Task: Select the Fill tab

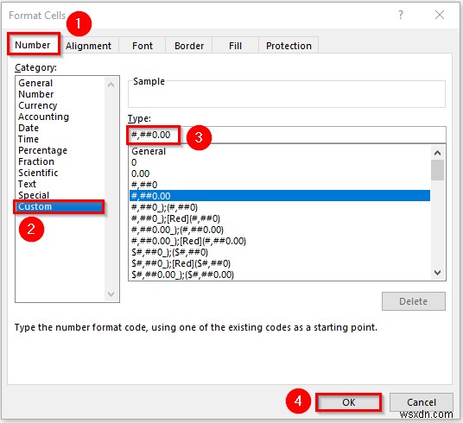Action: (x=235, y=46)
